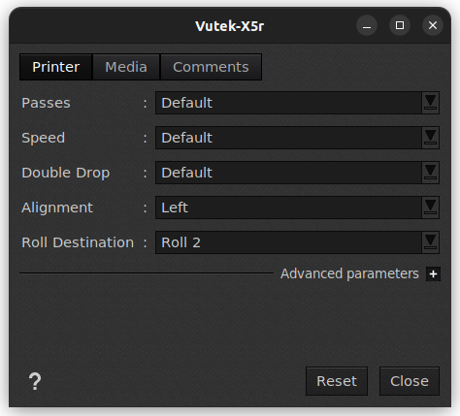Click the Advanced parameters label
460x416 pixels.
tap(349, 273)
